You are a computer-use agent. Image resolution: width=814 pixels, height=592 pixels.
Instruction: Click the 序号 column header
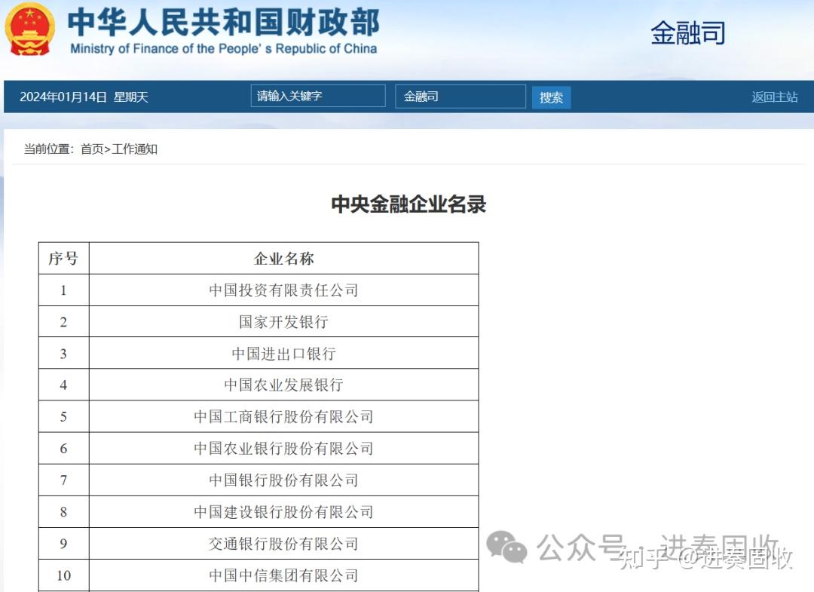63,258
